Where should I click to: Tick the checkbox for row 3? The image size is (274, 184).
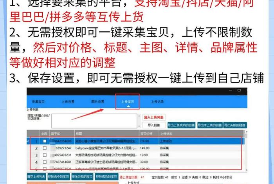[45, 155]
